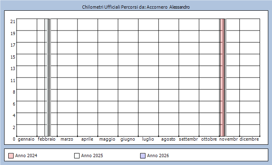272x165 pixels.
Task: Select the Anno 2026 legend label
Action: pos(158,156)
